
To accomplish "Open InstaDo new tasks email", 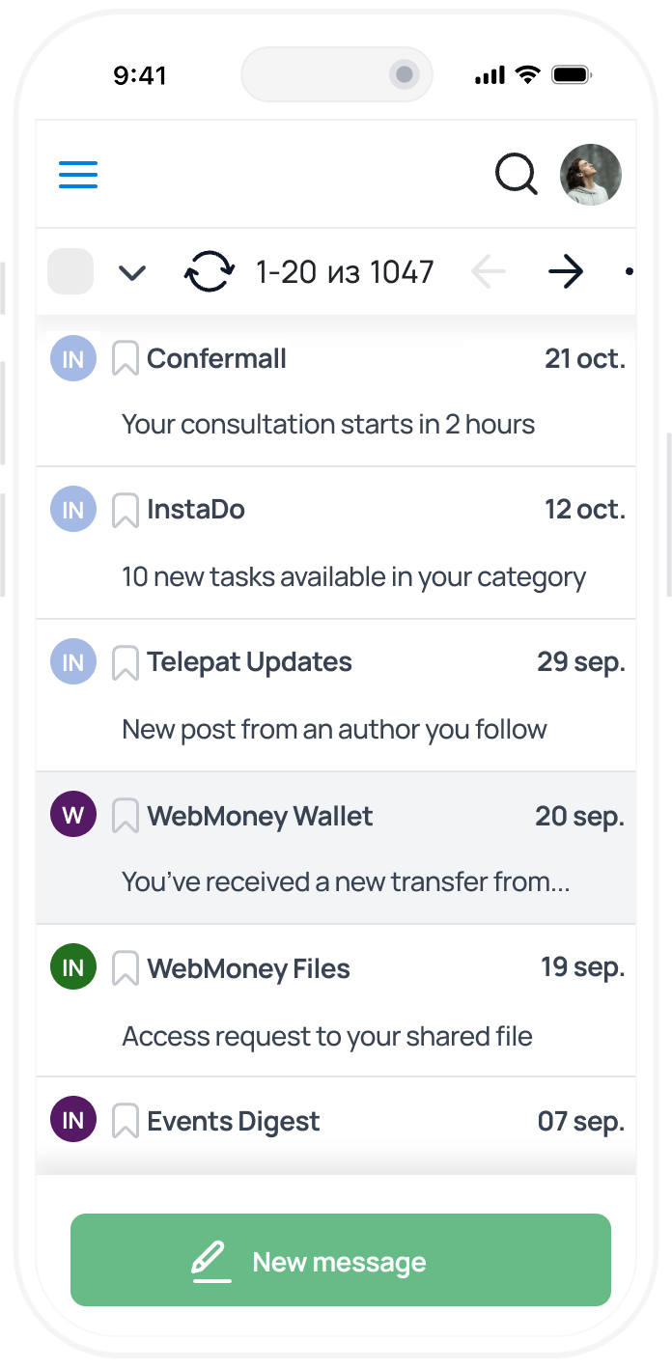I will click(353, 577).
